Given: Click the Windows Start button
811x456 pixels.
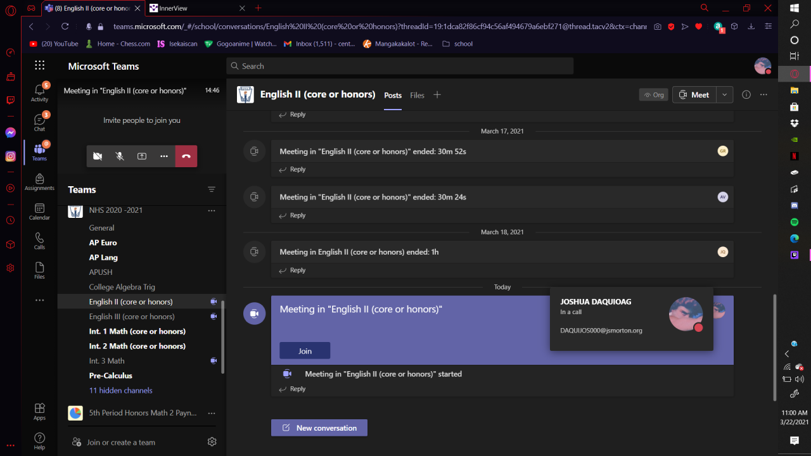Looking at the screenshot, I should pos(795,8).
